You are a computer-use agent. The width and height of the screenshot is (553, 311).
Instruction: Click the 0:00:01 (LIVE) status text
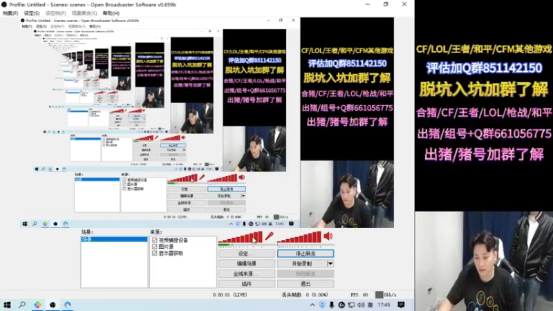(230, 295)
